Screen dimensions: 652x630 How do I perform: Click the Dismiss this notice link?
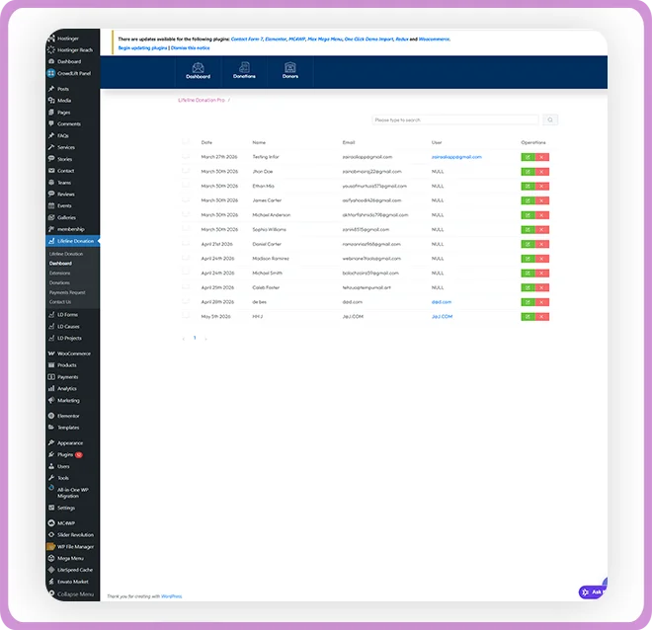(x=191, y=48)
